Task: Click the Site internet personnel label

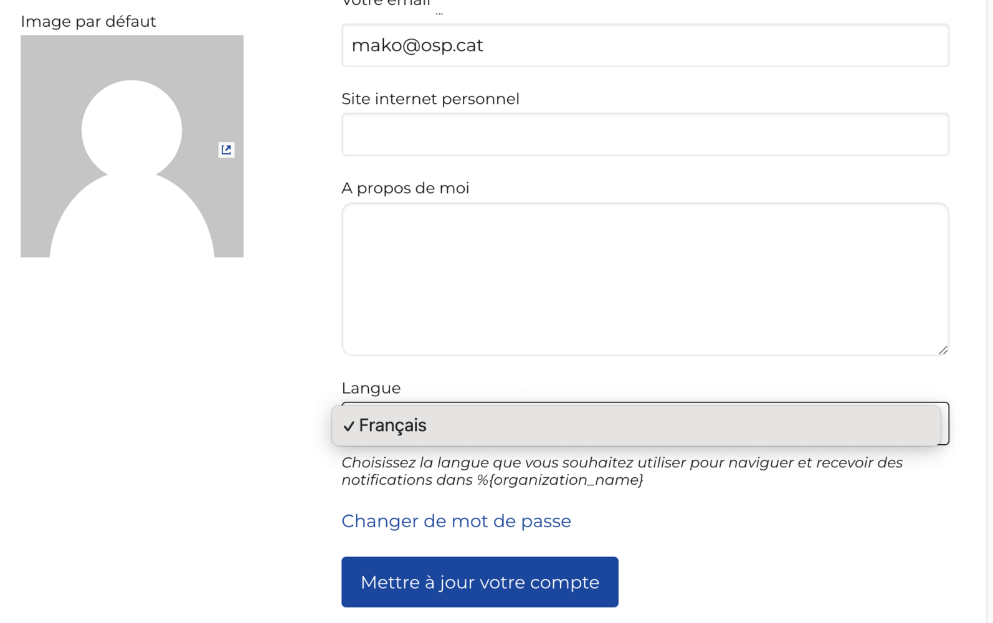Action: pos(430,99)
